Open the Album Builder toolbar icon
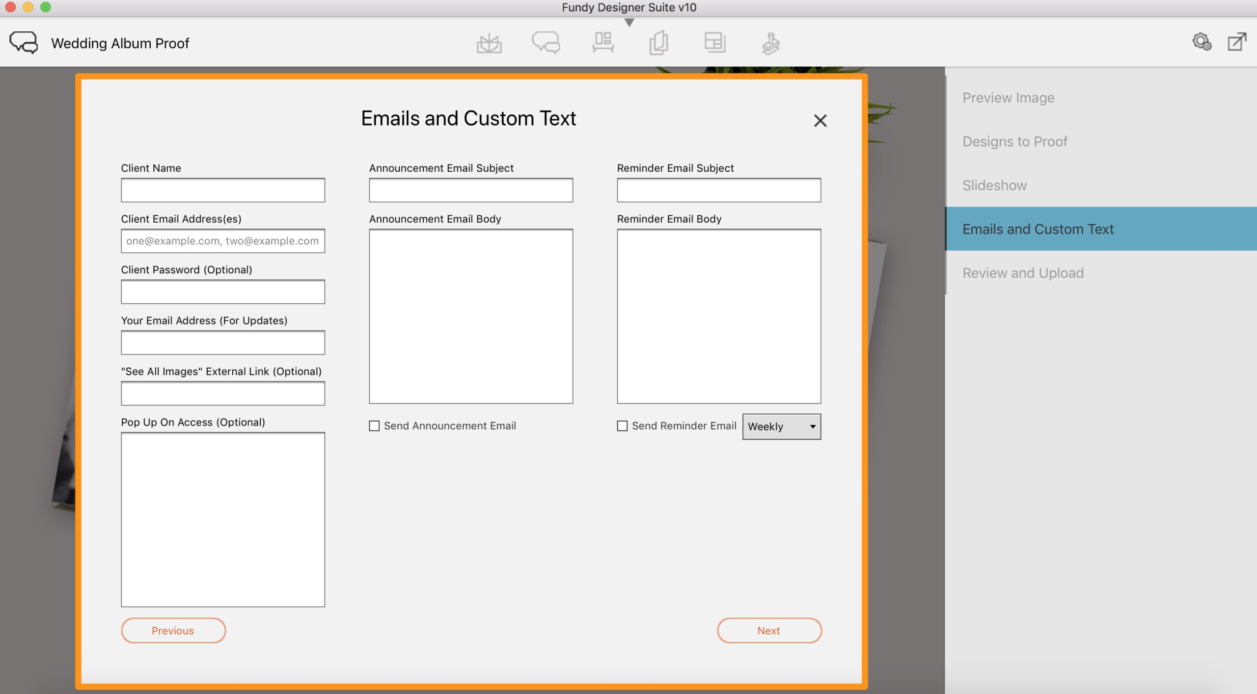1257x694 pixels. click(x=489, y=43)
